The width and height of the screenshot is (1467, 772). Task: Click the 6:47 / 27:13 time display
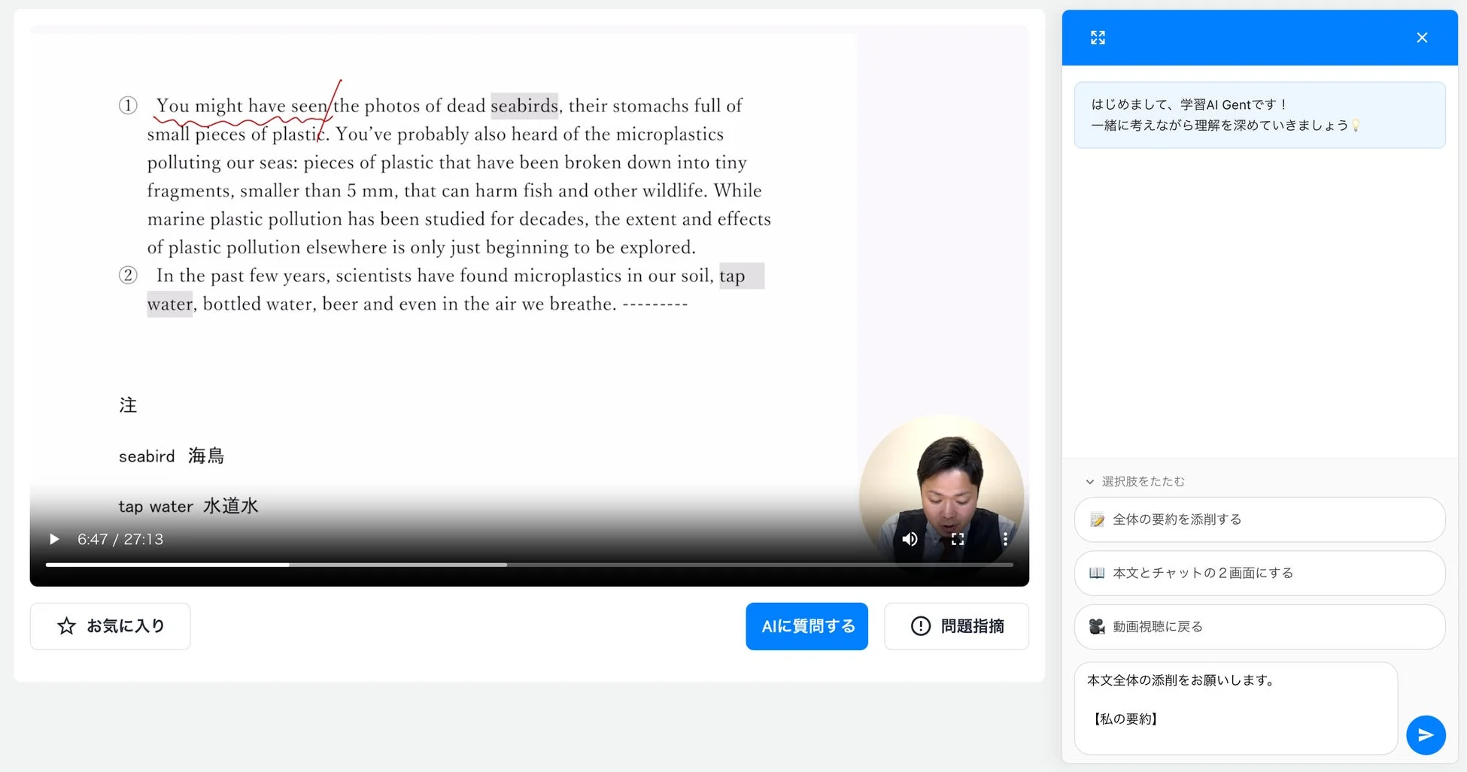tap(120, 539)
